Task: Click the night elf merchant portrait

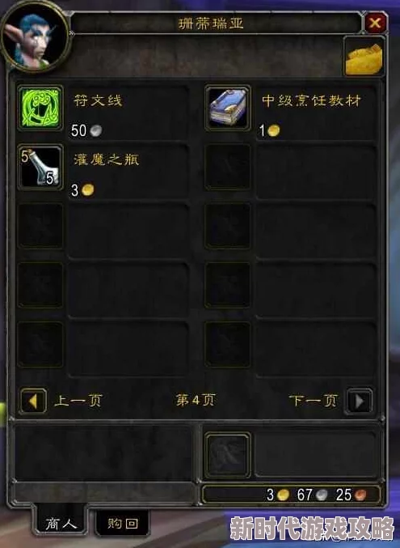Action: pos(35,36)
